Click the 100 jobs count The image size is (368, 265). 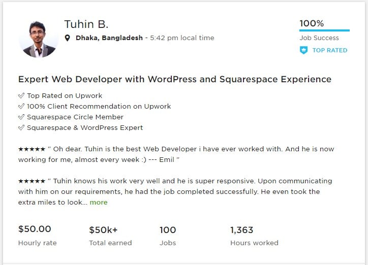coord(168,230)
